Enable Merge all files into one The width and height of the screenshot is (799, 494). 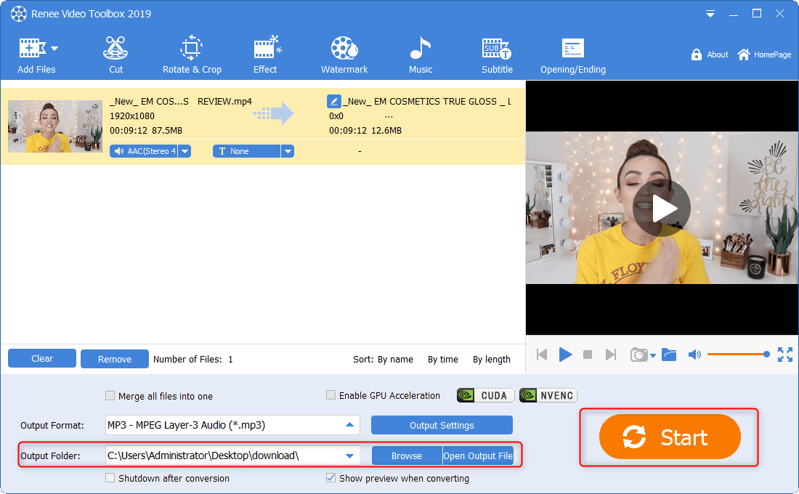coord(110,396)
